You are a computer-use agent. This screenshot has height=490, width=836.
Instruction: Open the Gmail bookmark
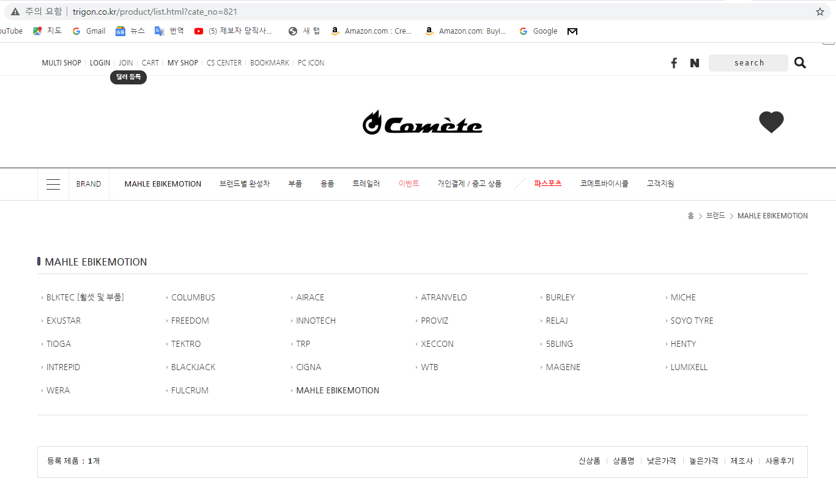click(89, 31)
